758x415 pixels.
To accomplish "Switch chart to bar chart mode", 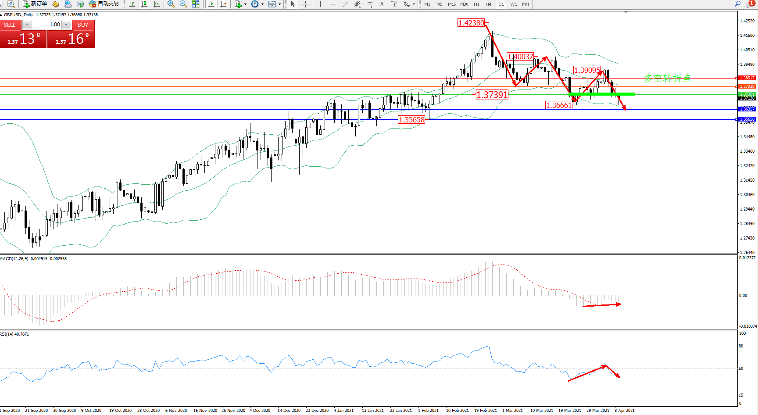I will click(132, 4).
